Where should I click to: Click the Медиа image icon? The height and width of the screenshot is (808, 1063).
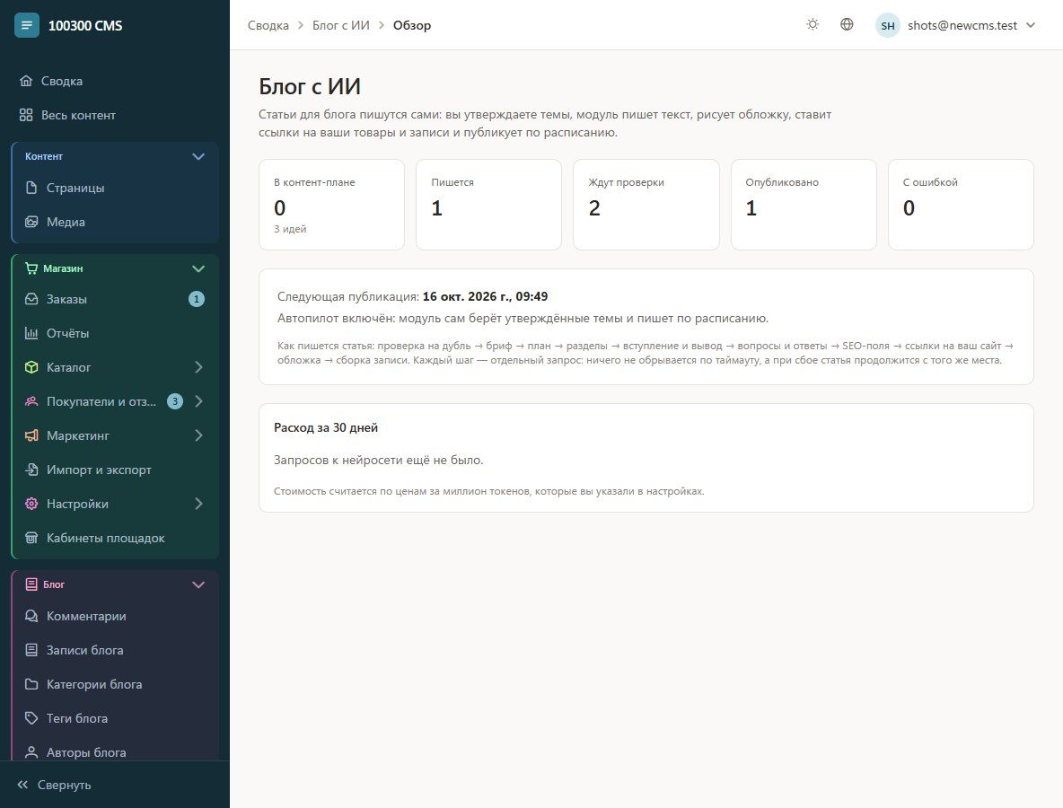[31, 222]
